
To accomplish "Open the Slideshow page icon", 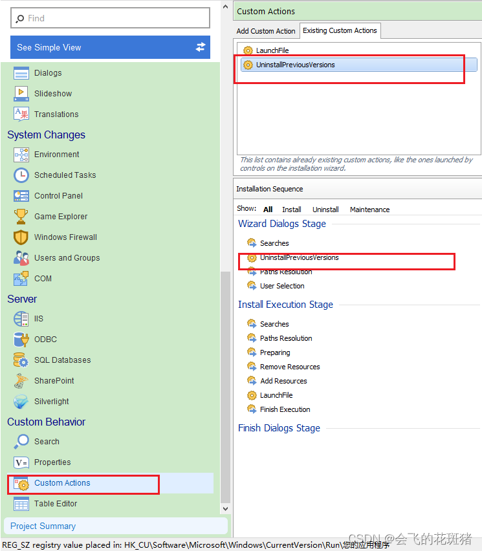I will (21, 94).
